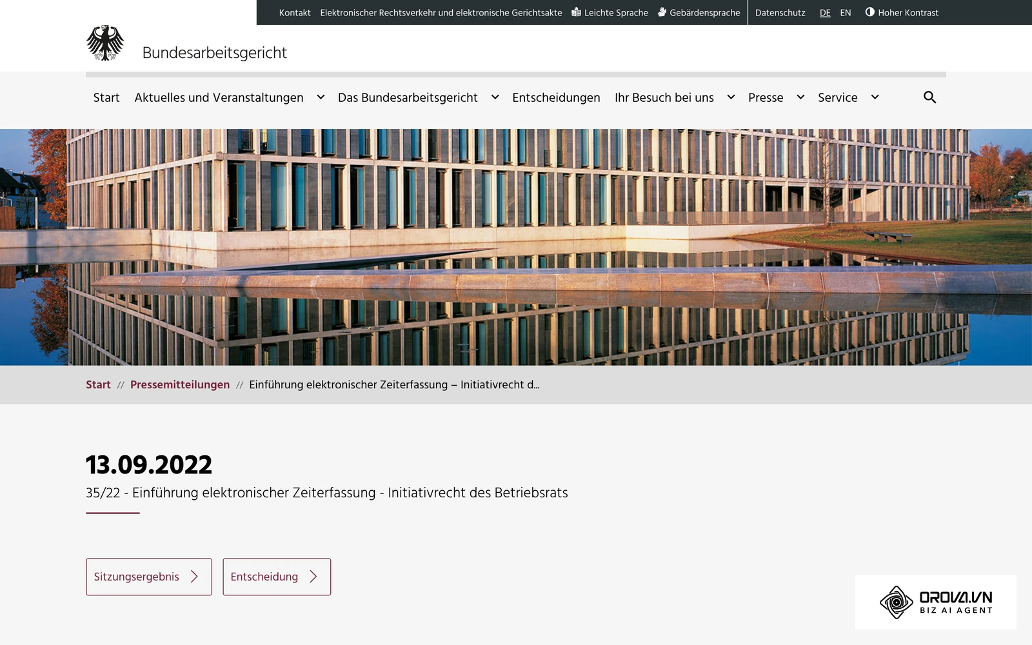Click the court building banner image
This screenshot has height=645, width=1032.
[516, 247]
